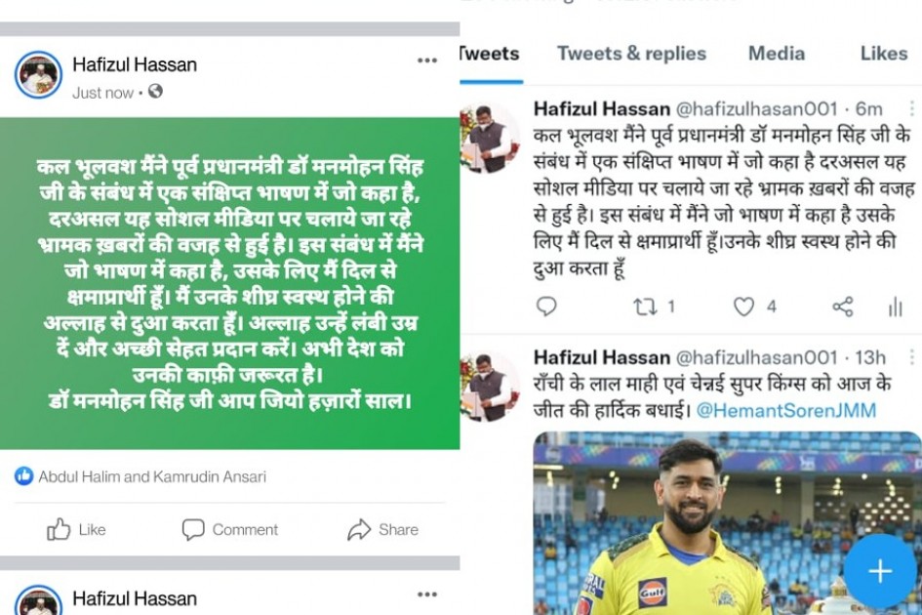
Task: Click the Comment button on the Facebook post
Action: pos(230,529)
